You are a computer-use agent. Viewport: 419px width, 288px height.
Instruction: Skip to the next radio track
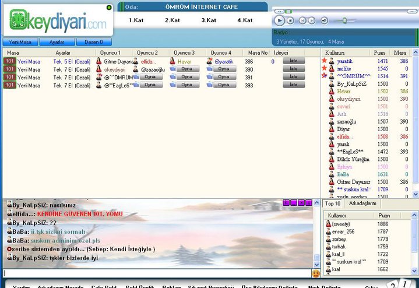[312, 20]
